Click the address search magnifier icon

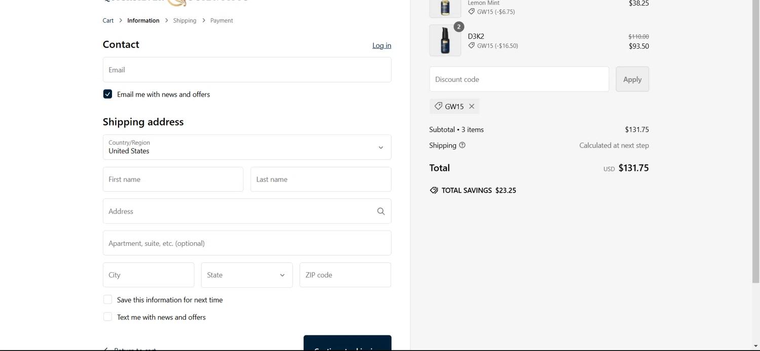point(381,211)
